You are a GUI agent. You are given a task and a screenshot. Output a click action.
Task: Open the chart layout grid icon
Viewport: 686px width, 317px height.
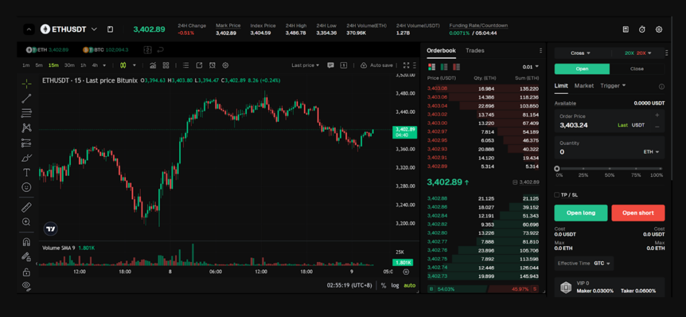click(x=166, y=65)
